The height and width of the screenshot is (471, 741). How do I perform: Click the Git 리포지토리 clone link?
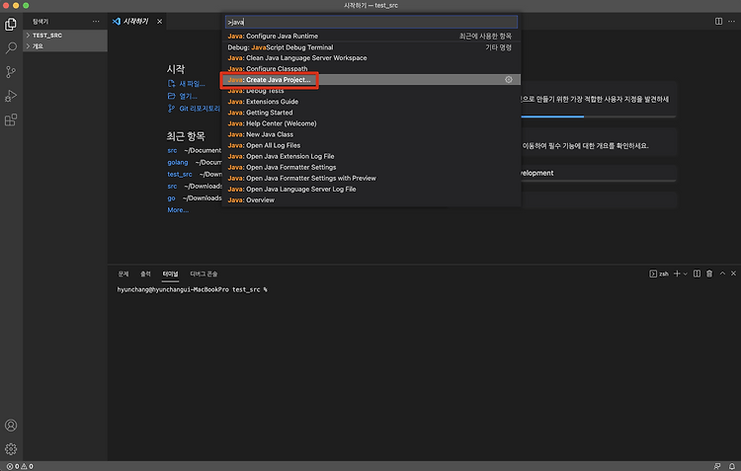[x=200, y=109]
